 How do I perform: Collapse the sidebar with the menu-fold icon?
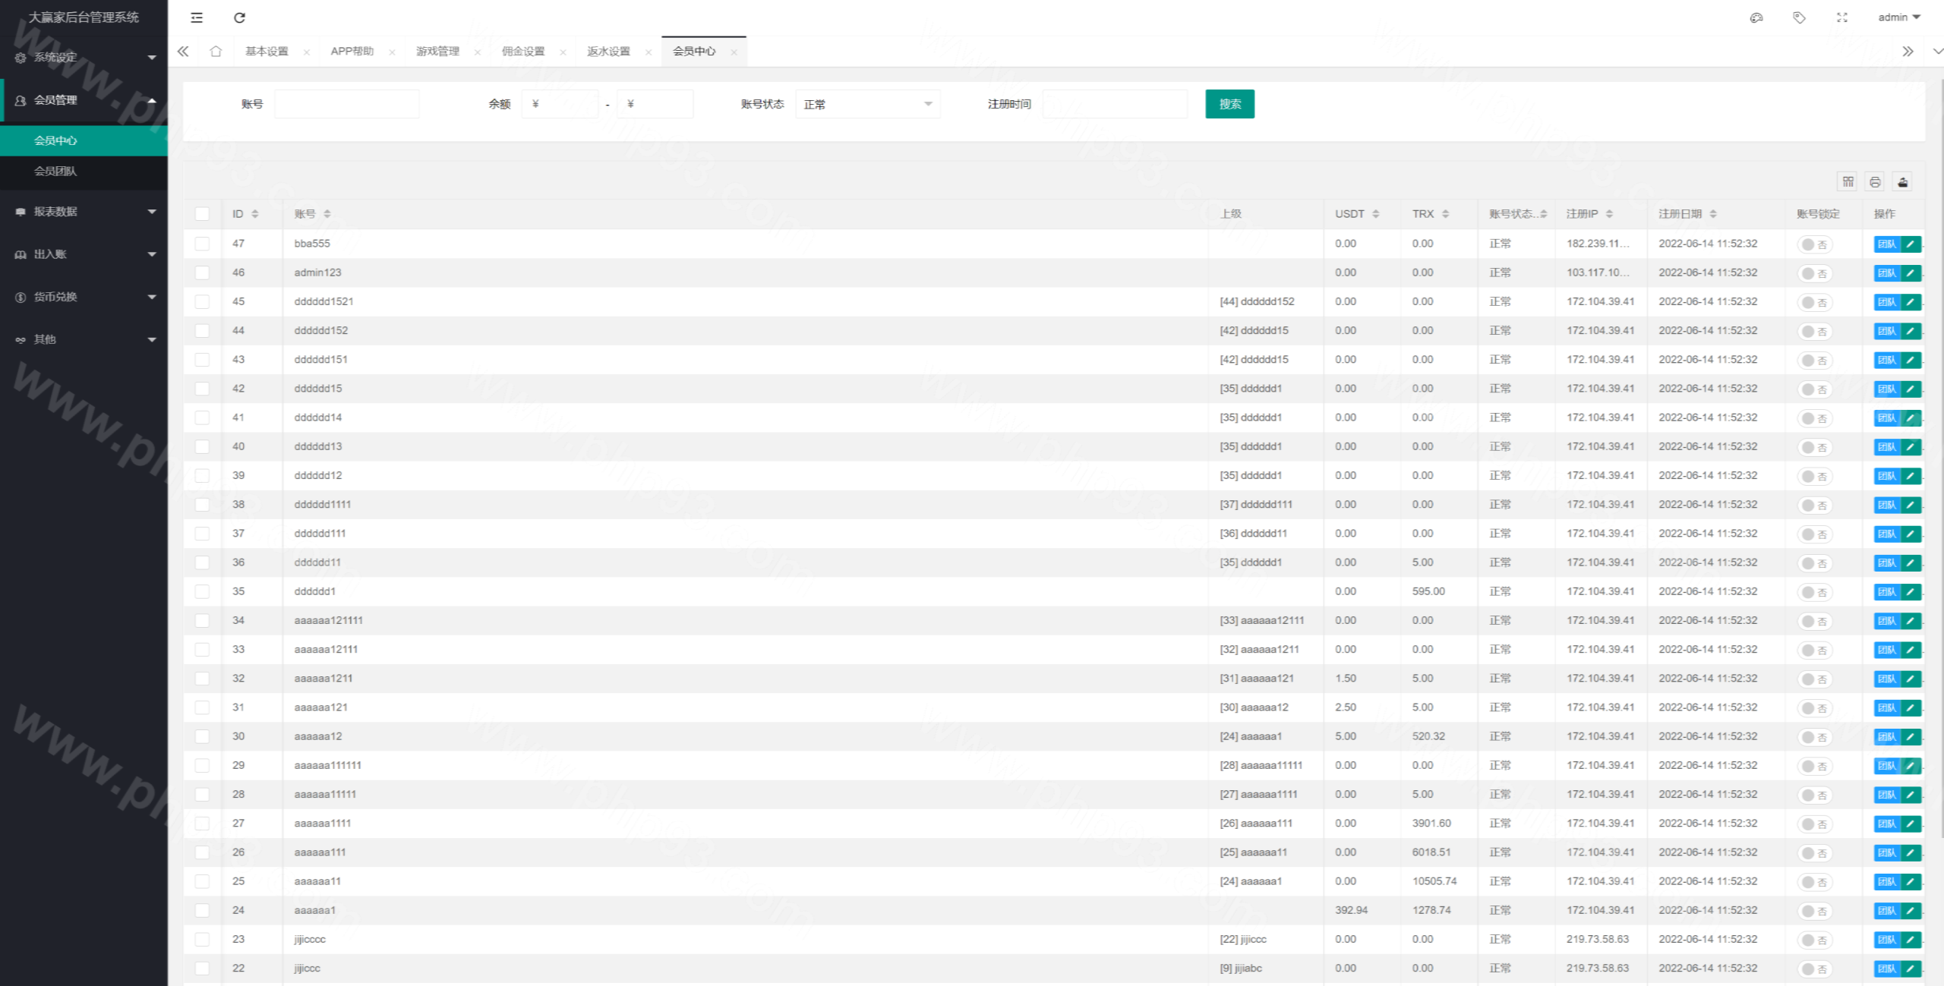197,17
